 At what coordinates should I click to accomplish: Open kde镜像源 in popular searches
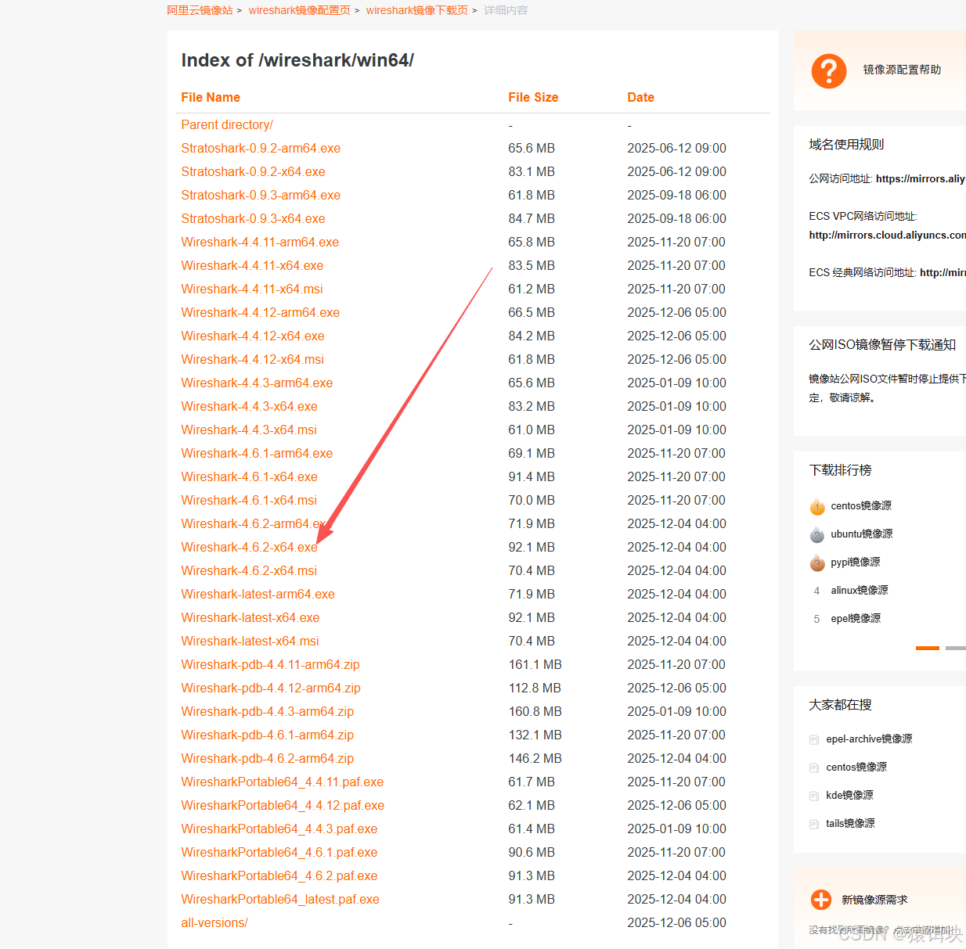tap(849, 796)
